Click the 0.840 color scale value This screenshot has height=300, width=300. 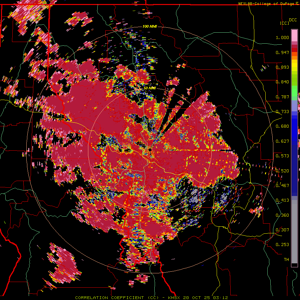282,82
